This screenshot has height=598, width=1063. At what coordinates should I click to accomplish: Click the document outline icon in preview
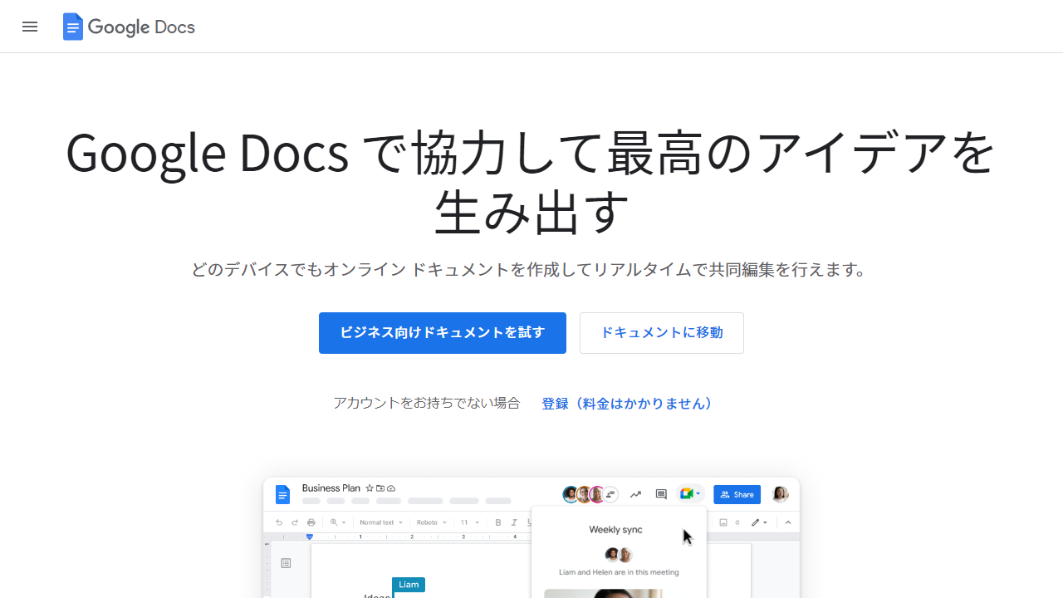click(x=286, y=563)
